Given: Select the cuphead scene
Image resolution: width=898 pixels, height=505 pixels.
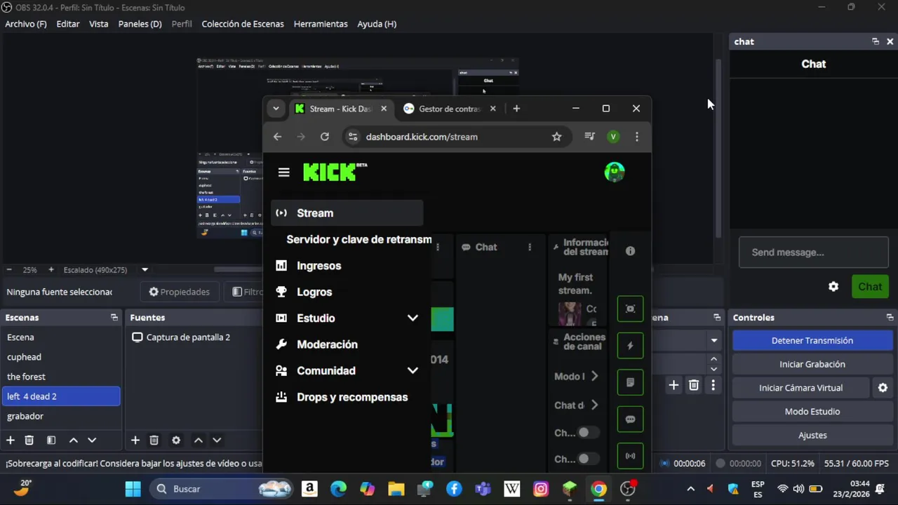Looking at the screenshot, I should [61, 357].
